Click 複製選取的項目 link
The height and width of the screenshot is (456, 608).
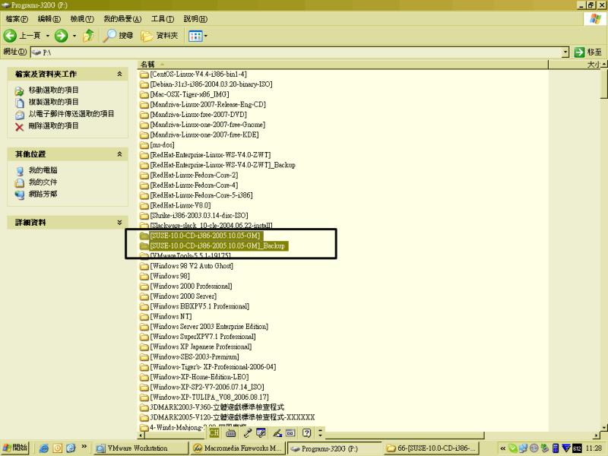click(53, 102)
